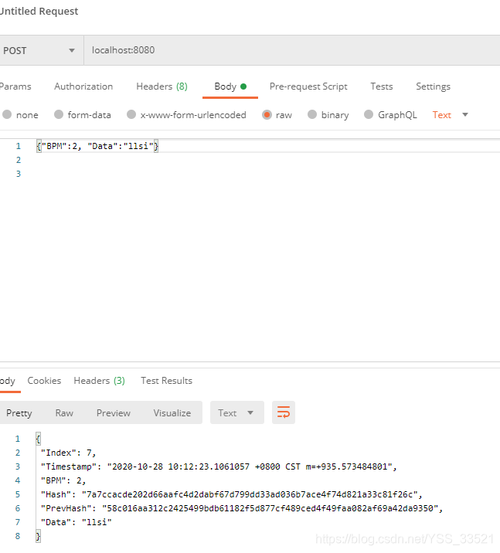The image size is (500, 553).
Task: Open response Cookies tab
Action: (x=44, y=381)
